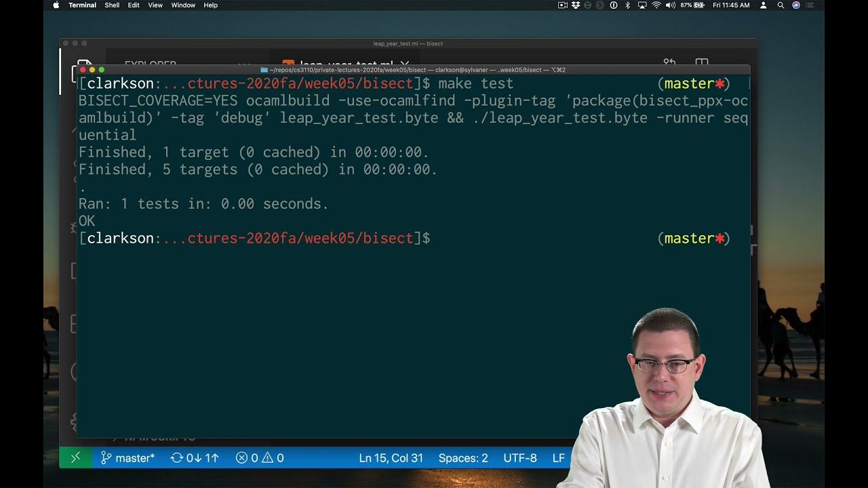Open problems via errors and warnings counter

260,458
